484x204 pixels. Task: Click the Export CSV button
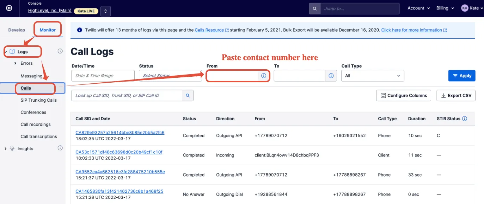(x=456, y=95)
